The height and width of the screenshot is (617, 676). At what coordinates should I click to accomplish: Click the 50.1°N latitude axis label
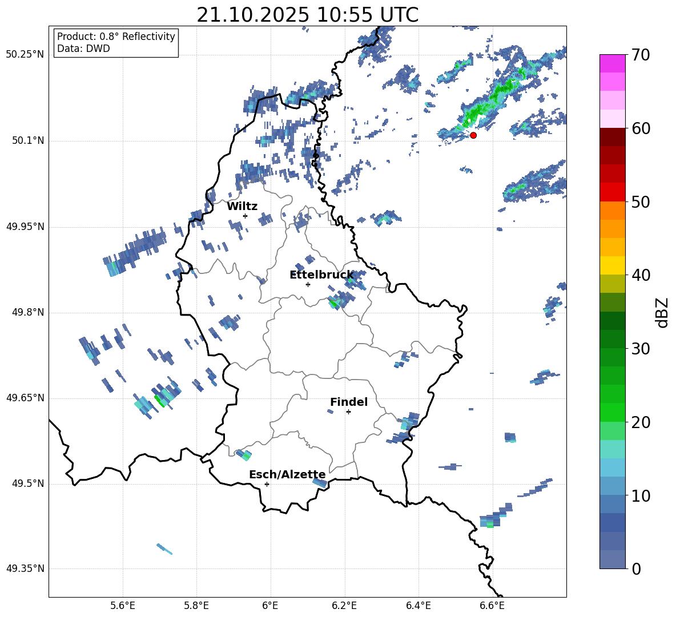[25, 141]
